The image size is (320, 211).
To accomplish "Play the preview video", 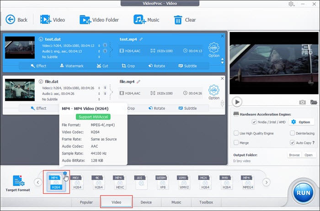I will coord(237,102).
